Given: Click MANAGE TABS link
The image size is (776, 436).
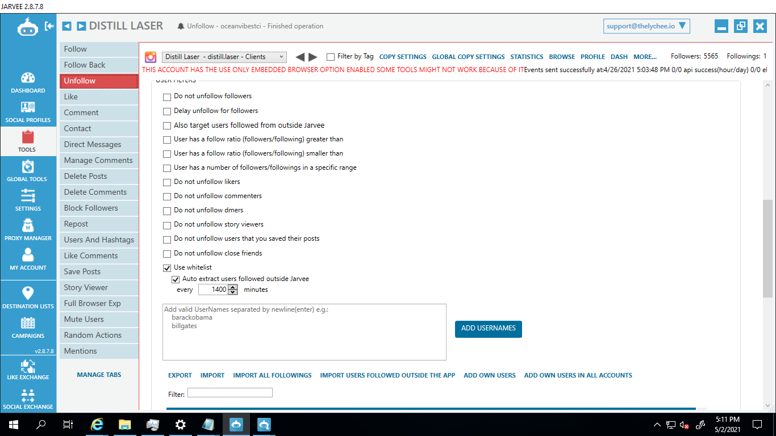Looking at the screenshot, I should click(x=99, y=375).
